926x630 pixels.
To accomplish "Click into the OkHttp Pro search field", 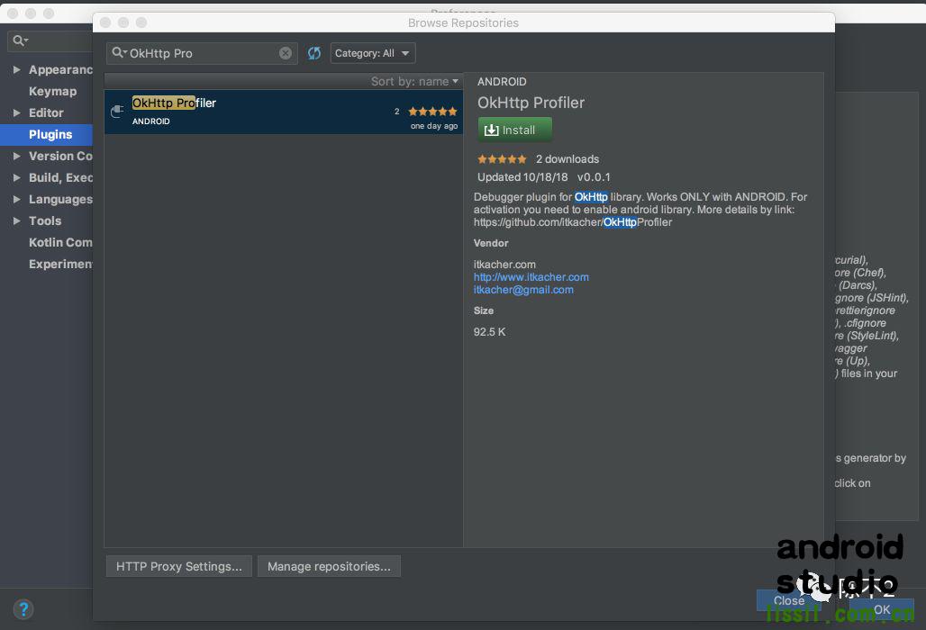I will 202,53.
